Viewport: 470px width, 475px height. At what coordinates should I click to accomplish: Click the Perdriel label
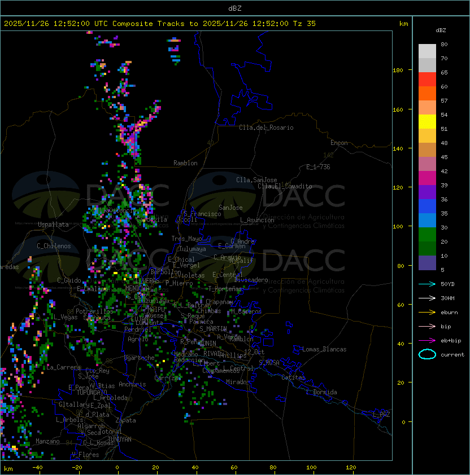pos(138,329)
